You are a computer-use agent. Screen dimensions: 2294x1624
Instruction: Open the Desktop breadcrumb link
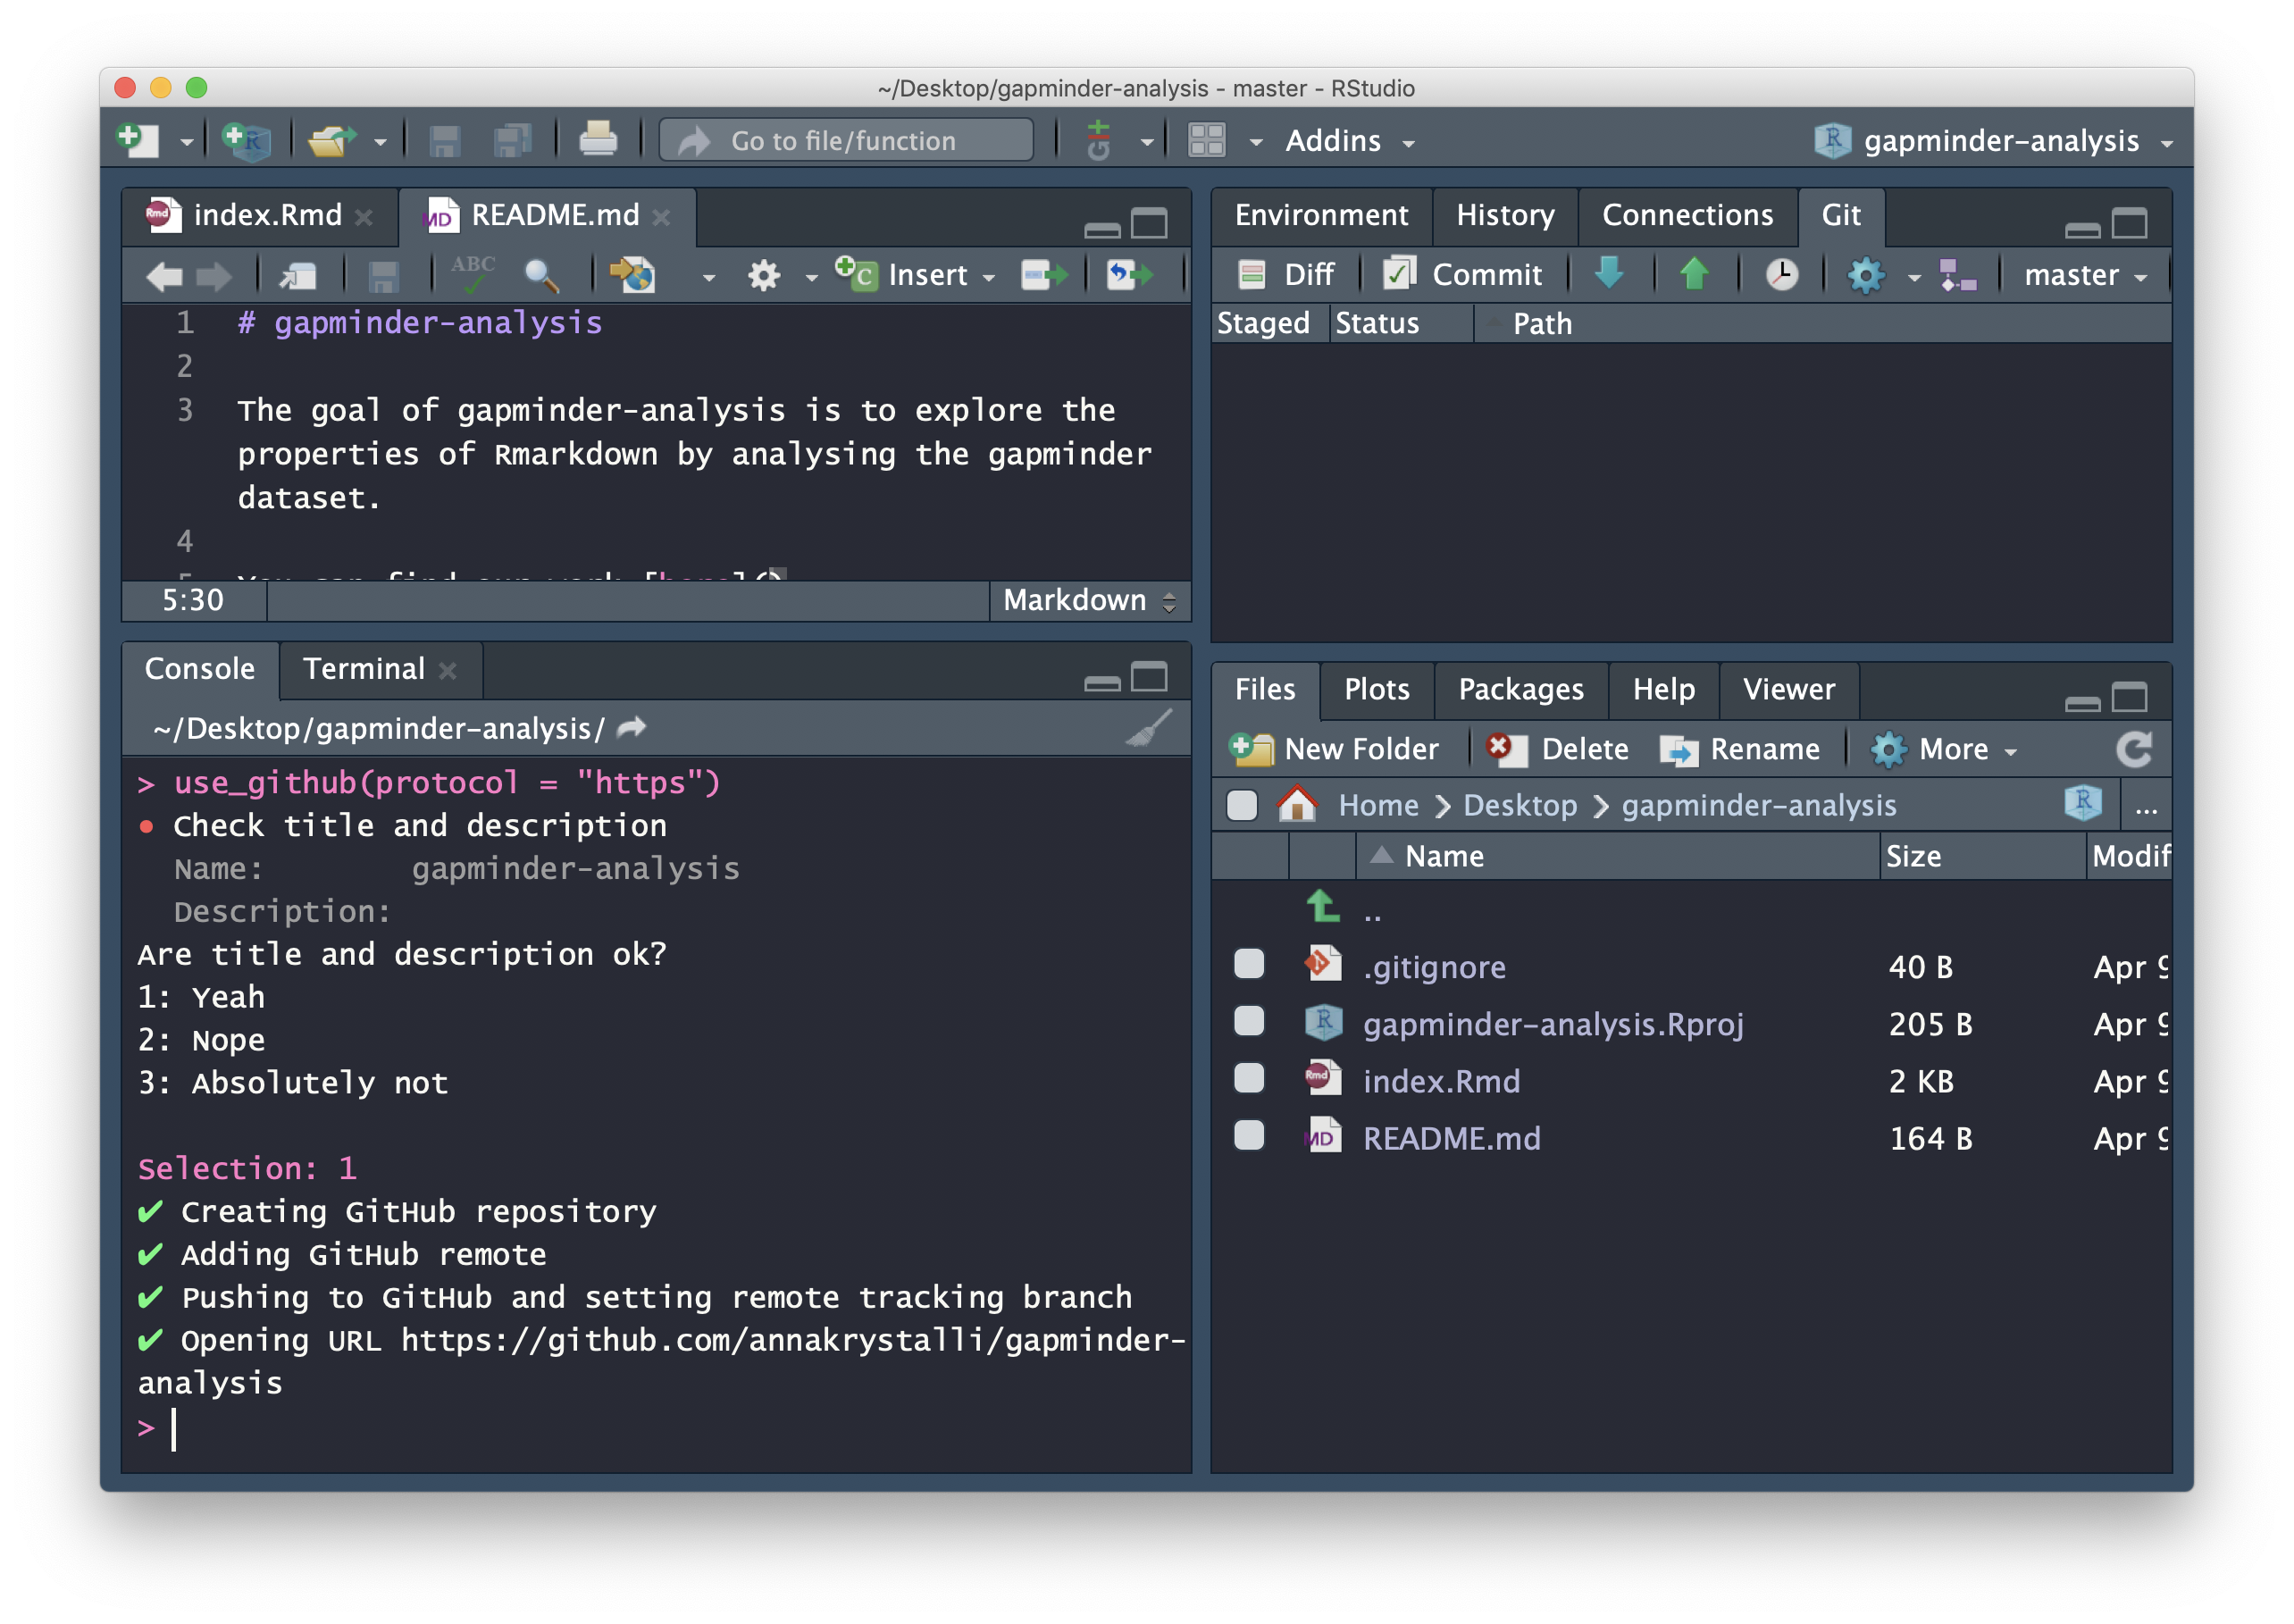(x=1519, y=805)
